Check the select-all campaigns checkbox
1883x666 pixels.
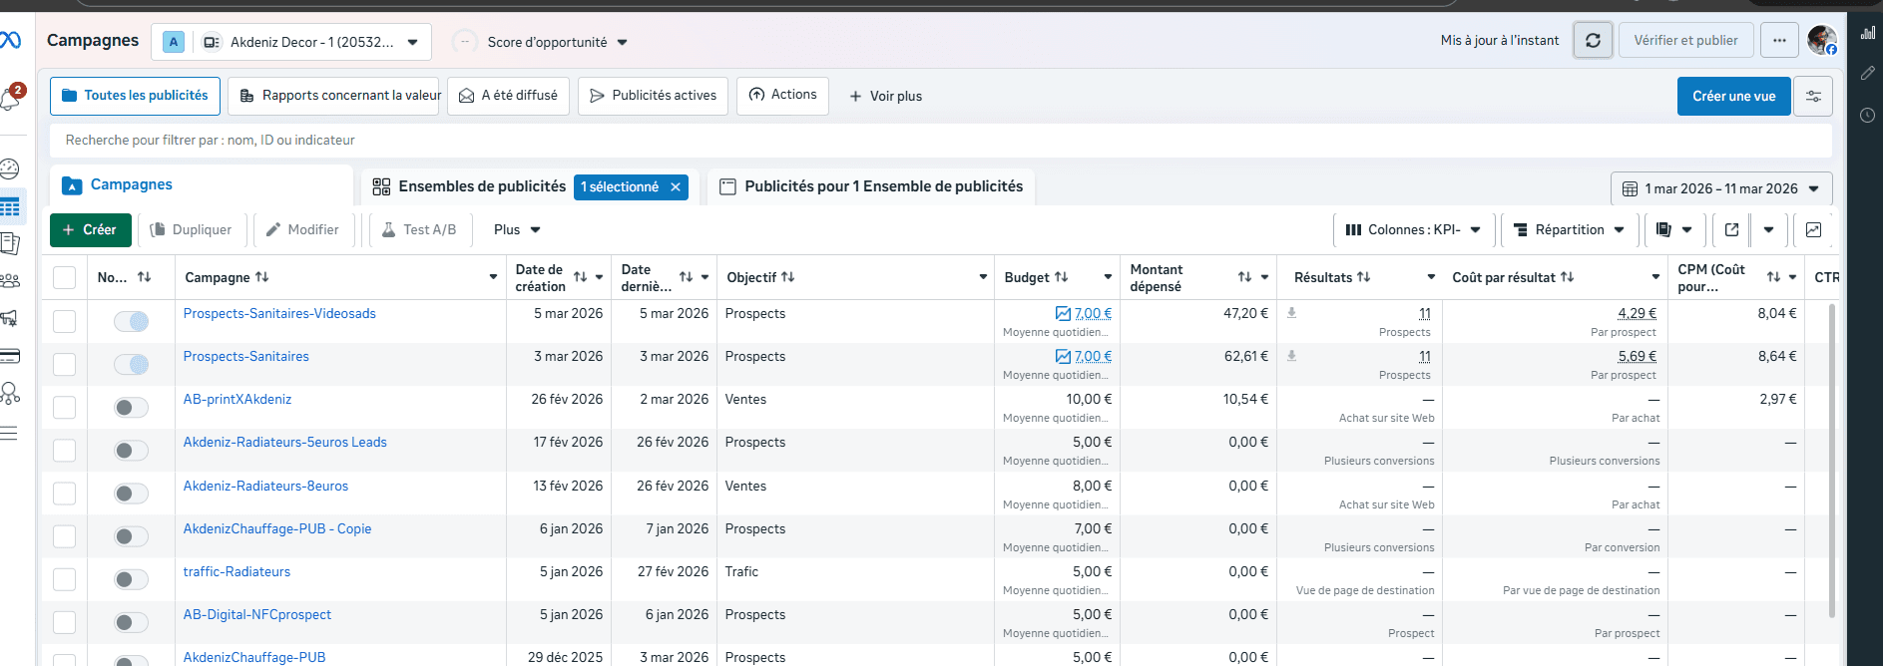pos(64,277)
